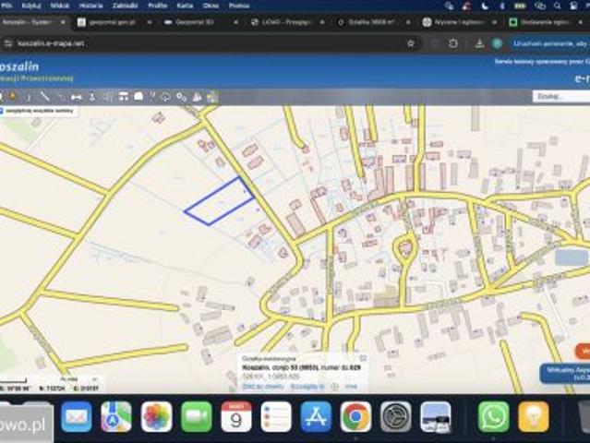The image size is (590, 443).
Task: Close the parcel information popup
Action: (363, 358)
